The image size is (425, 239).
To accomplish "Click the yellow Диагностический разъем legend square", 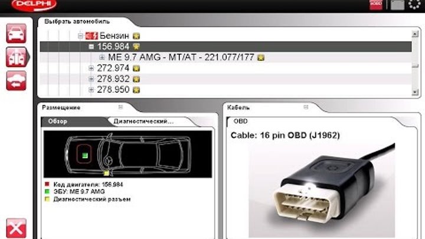I will (47, 199).
